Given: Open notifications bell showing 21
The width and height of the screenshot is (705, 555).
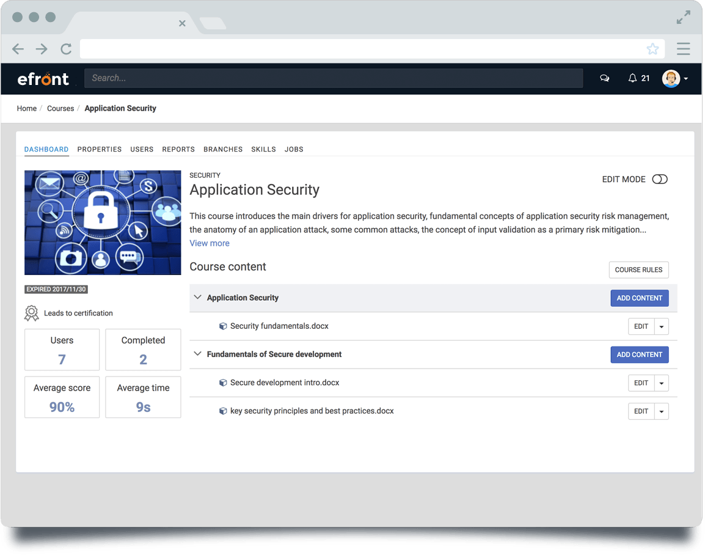Looking at the screenshot, I should [633, 78].
